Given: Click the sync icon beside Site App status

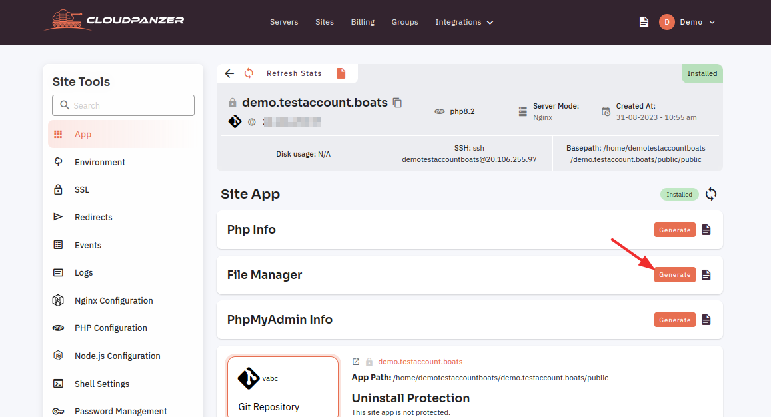Looking at the screenshot, I should pos(711,194).
